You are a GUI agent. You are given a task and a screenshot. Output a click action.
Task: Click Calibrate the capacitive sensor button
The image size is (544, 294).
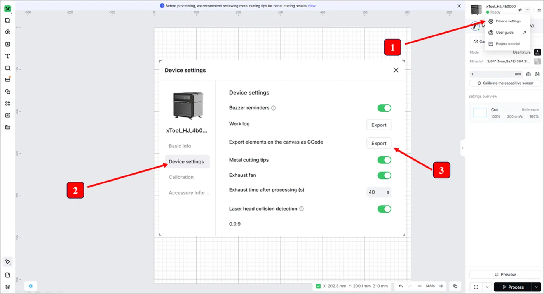[x=505, y=83]
